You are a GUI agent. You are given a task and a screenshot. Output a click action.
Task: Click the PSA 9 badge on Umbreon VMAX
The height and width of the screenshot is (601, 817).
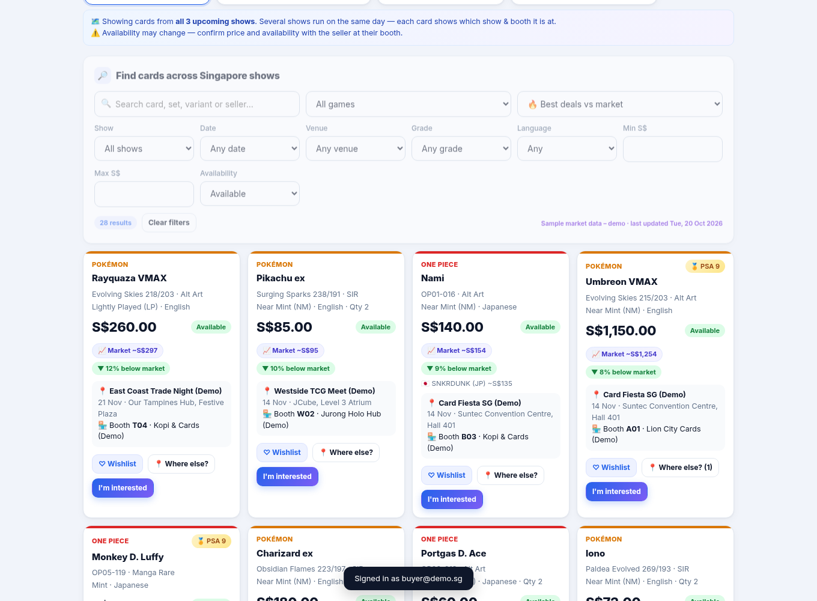coord(705,266)
